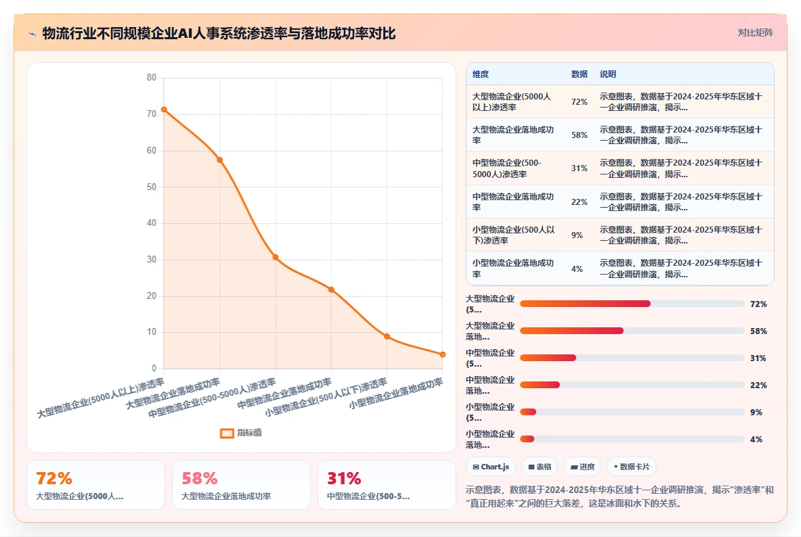Click the 数据卡片 tag star icon
The width and height of the screenshot is (801, 537).
(615, 467)
